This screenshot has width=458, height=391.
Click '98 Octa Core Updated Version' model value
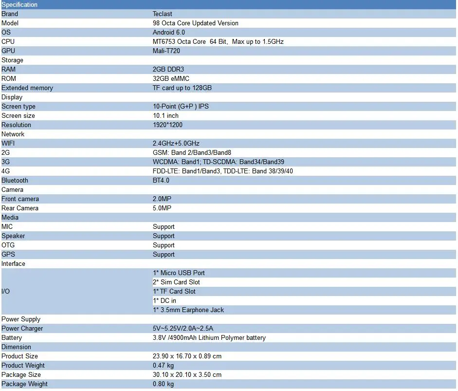point(195,23)
